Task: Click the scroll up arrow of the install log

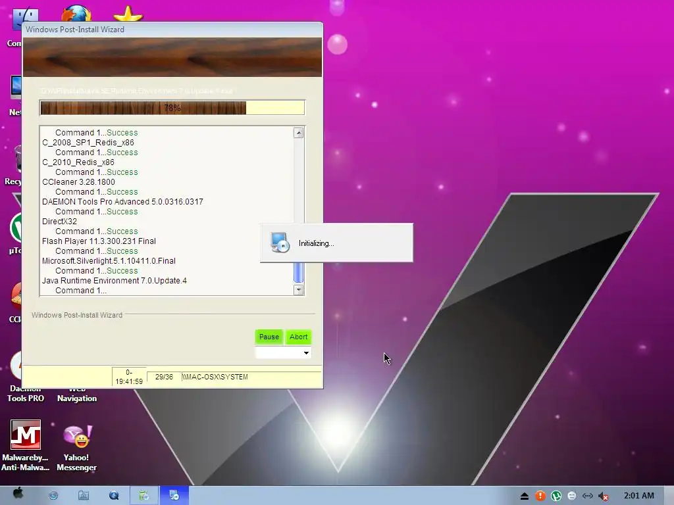Action: pyautogui.click(x=299, y=133)
